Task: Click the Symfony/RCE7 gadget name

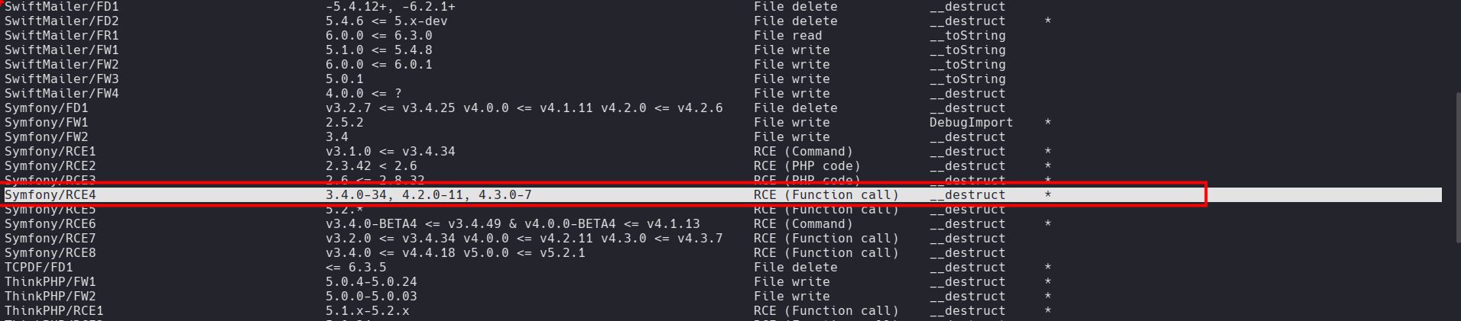Action: [50, 239]
